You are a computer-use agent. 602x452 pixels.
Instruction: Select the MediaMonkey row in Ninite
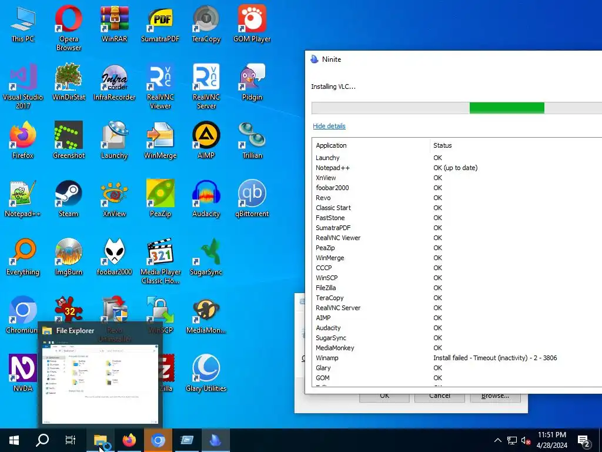click(x=457, y=348)
